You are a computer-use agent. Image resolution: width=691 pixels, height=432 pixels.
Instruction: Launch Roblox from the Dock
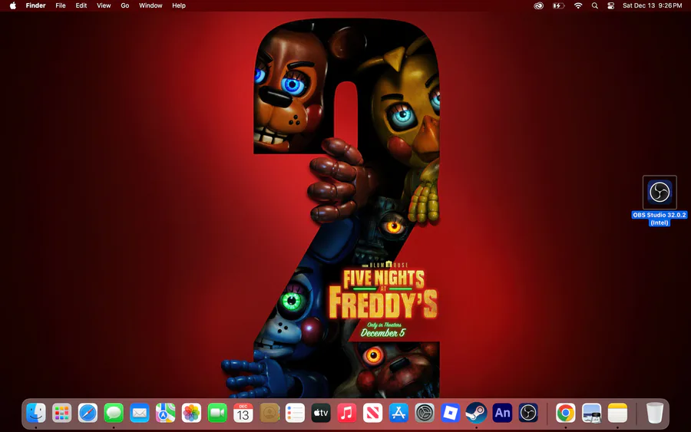[451, 413]
